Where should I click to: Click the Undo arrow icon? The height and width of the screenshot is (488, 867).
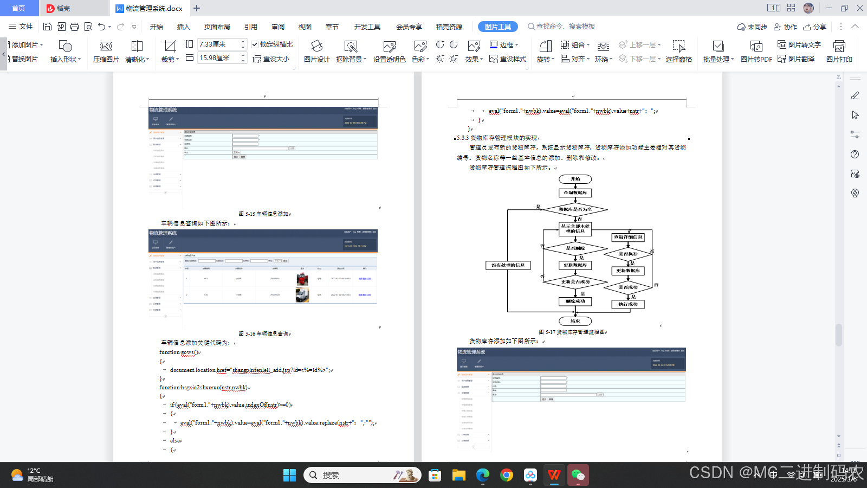pyautogui.click(x=101, y=27)
